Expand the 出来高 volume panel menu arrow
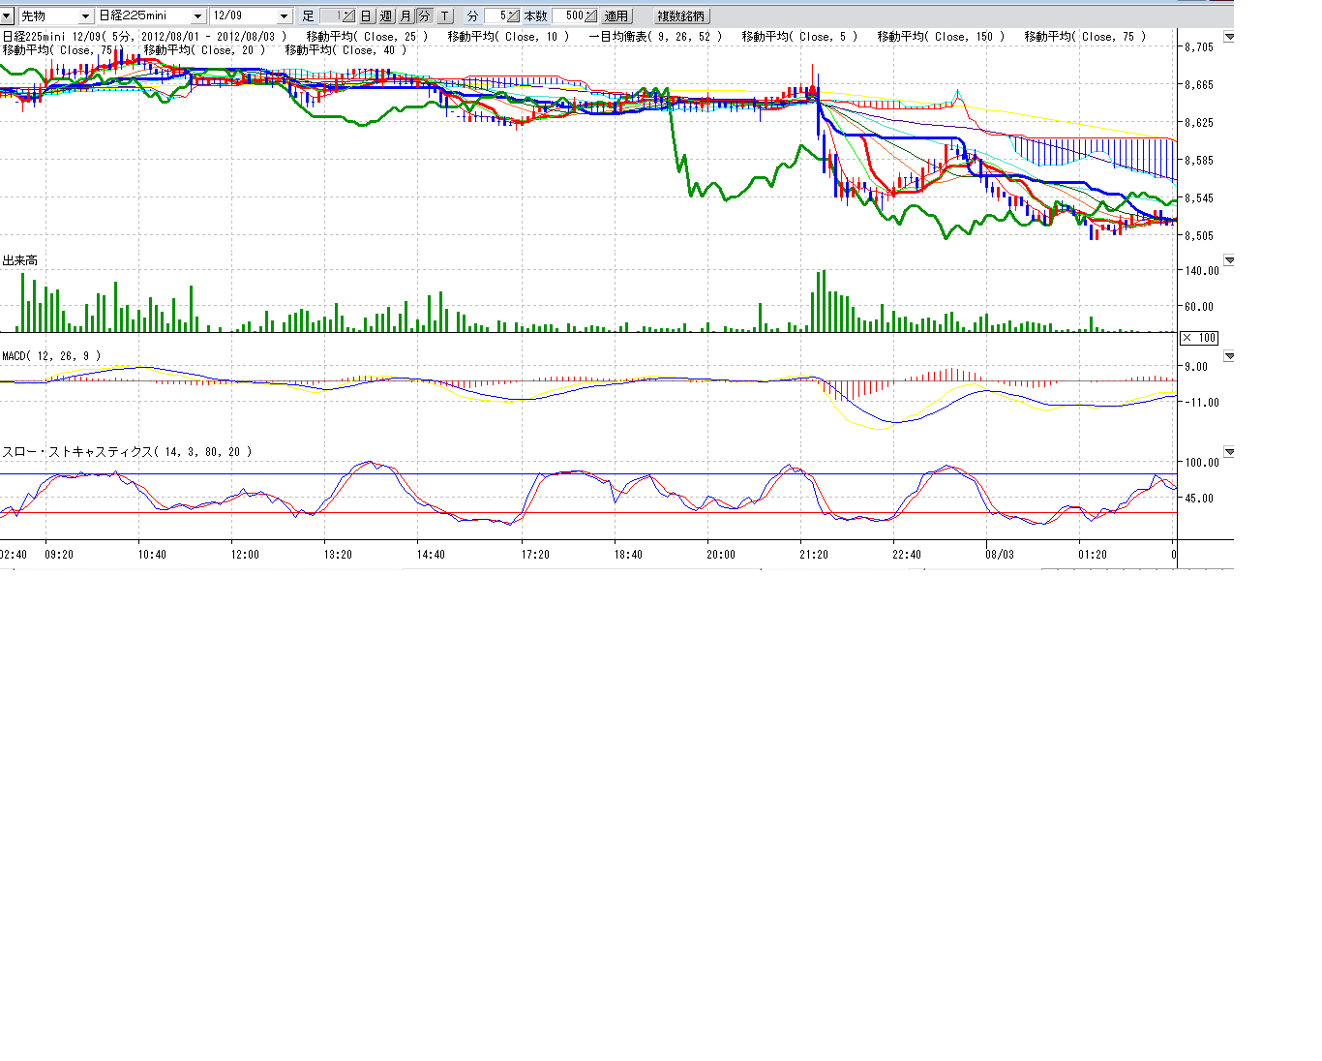This screenshot has width=1322, height=1061. pos(1229,260)
